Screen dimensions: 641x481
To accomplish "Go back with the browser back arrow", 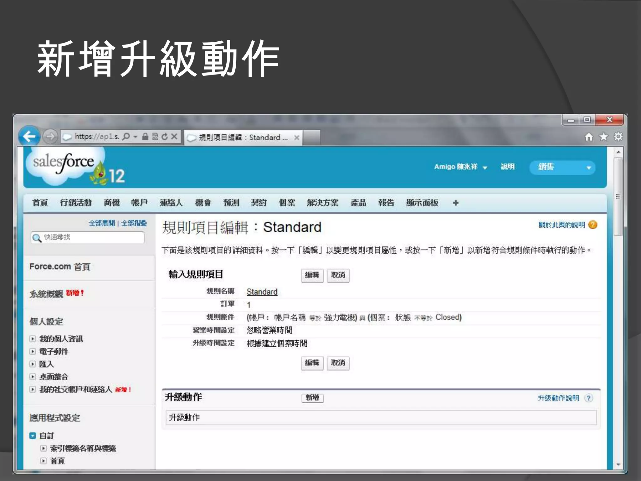I will click(x=30, y=137).
